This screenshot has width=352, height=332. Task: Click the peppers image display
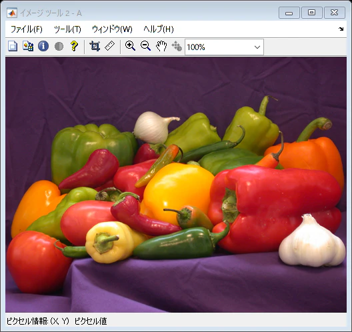[176, 185]
